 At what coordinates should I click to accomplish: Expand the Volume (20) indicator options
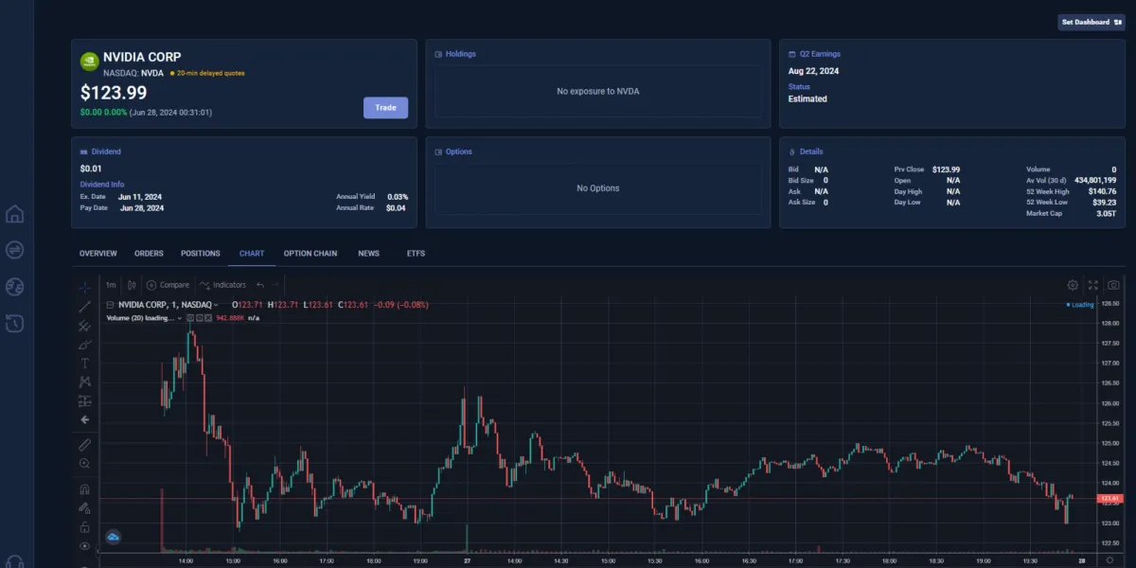point(179,318)
